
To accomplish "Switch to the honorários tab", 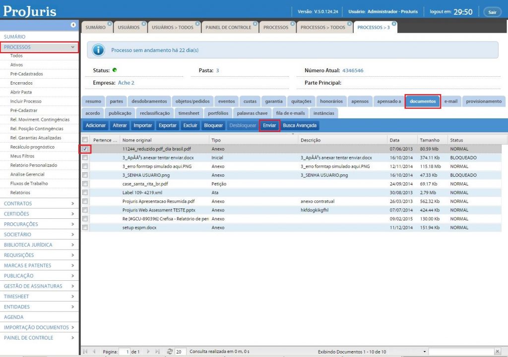I will pos(331,101).
